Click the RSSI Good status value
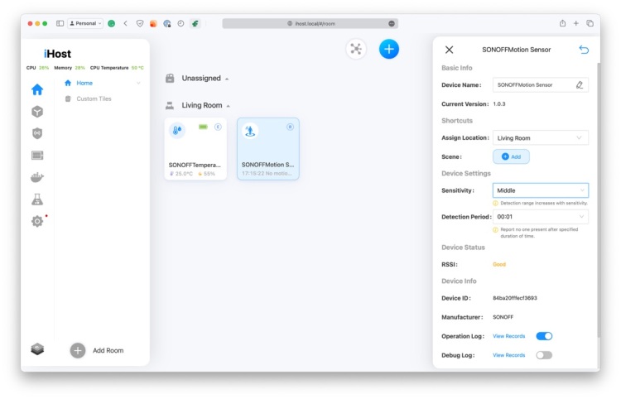 499,264
